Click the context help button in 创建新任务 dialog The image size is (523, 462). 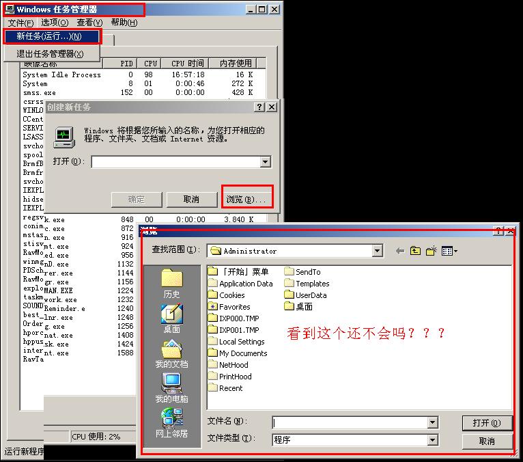[259, 107]
